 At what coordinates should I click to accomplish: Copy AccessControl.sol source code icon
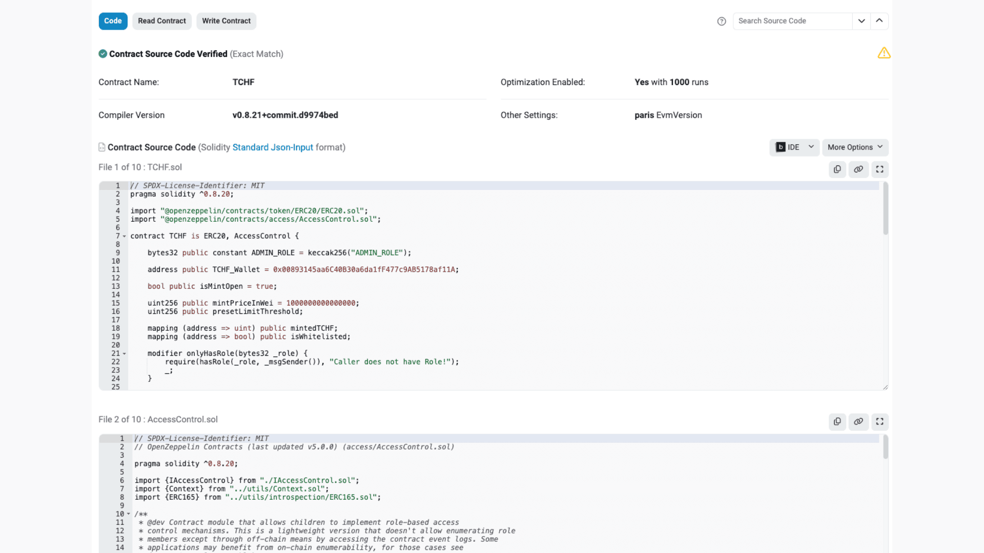click(837, 421)
